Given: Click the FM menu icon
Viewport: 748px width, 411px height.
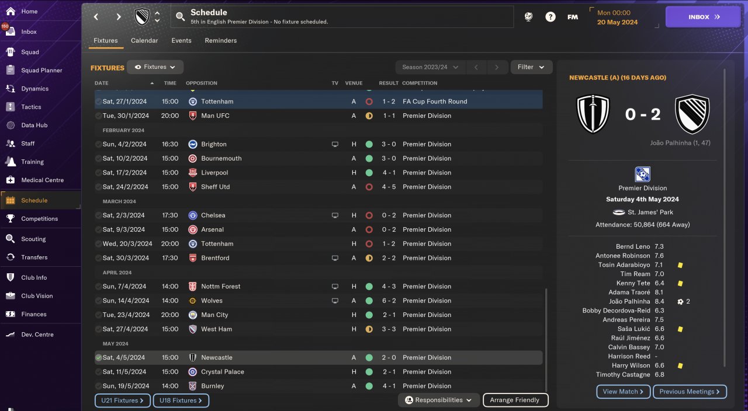Looking at the screenshot, I should coord(573,17).
